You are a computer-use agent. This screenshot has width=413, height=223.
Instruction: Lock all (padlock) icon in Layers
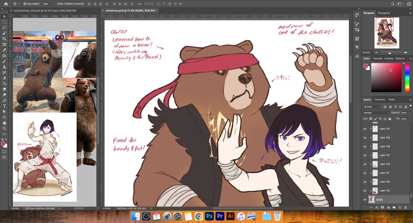(x=389, y=119)
